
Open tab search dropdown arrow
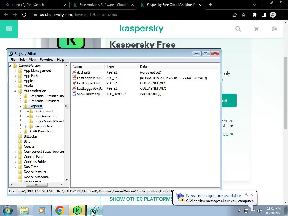pyautogui.click(x=254, y=5)
